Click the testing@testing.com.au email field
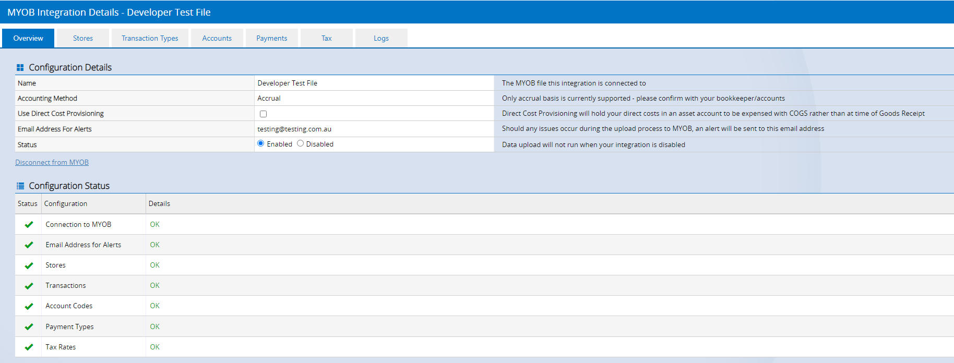The width and height of the screenshot is (954, 363). click(x=374, y=129)
